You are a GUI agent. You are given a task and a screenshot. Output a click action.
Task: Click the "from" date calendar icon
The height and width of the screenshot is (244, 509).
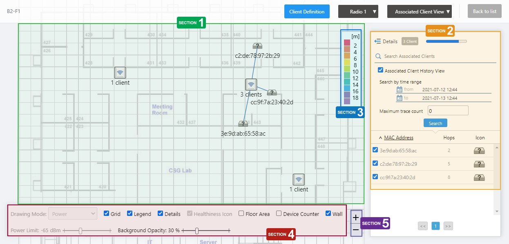click(400, 90)
